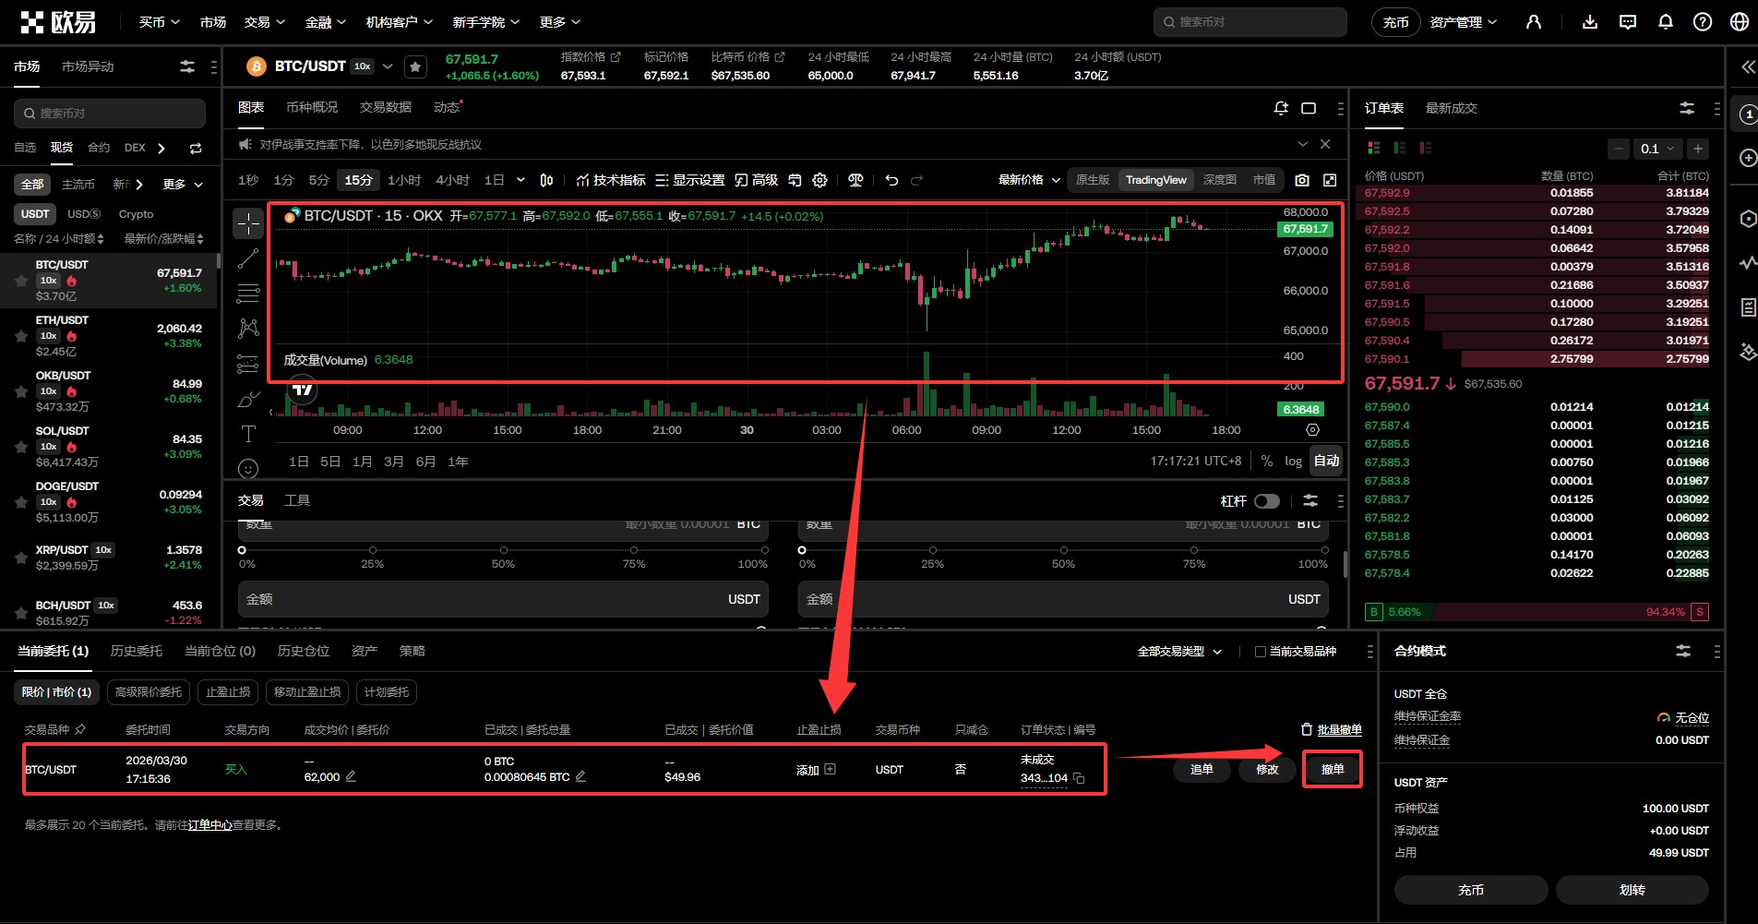Screen dimensions: 1758x924
Task: Collapse the right sidebar with double-arrow icon
Action: (1748, 66)
